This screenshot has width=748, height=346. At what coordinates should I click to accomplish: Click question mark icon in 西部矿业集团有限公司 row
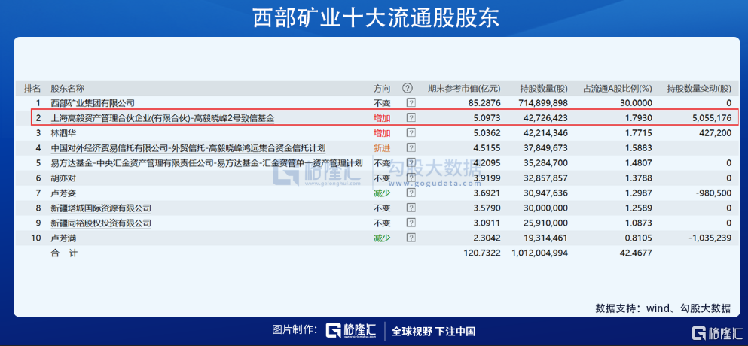(x=411, y=102)
